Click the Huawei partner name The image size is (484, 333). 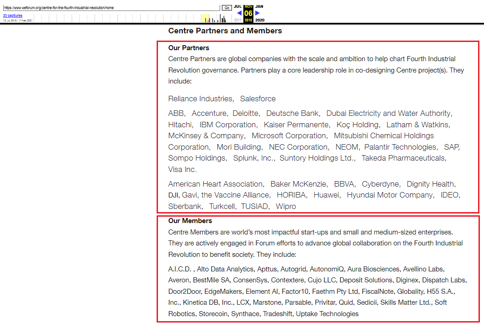pos(326,195)
